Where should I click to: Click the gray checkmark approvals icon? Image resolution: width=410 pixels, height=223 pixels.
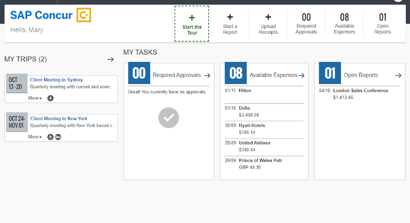click(169, 118)
